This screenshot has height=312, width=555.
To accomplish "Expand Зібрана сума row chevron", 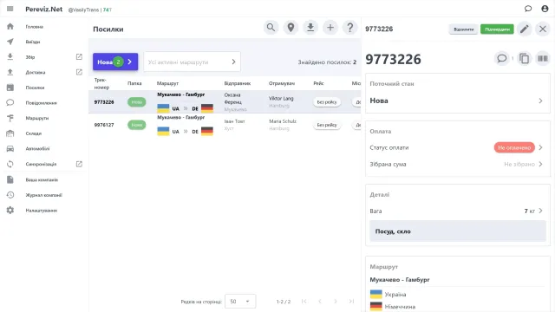I will 540,164.
